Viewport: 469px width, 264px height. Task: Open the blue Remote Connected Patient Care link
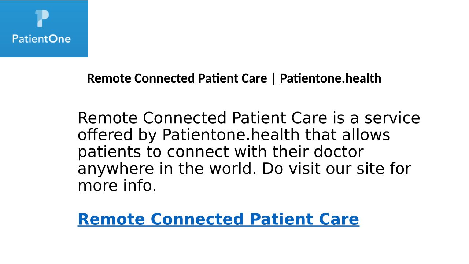tap(218, 219)
